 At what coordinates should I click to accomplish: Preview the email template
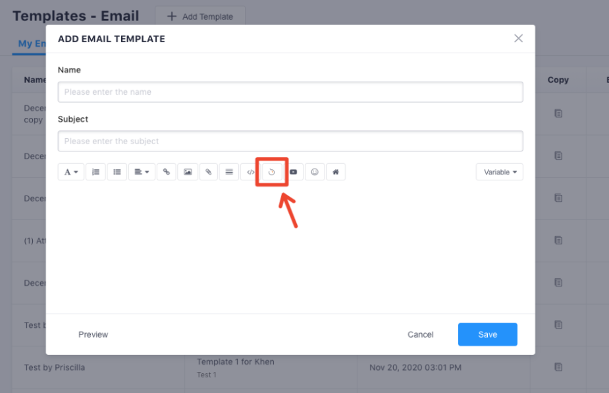pyautogui.click(x=93, y=334)
